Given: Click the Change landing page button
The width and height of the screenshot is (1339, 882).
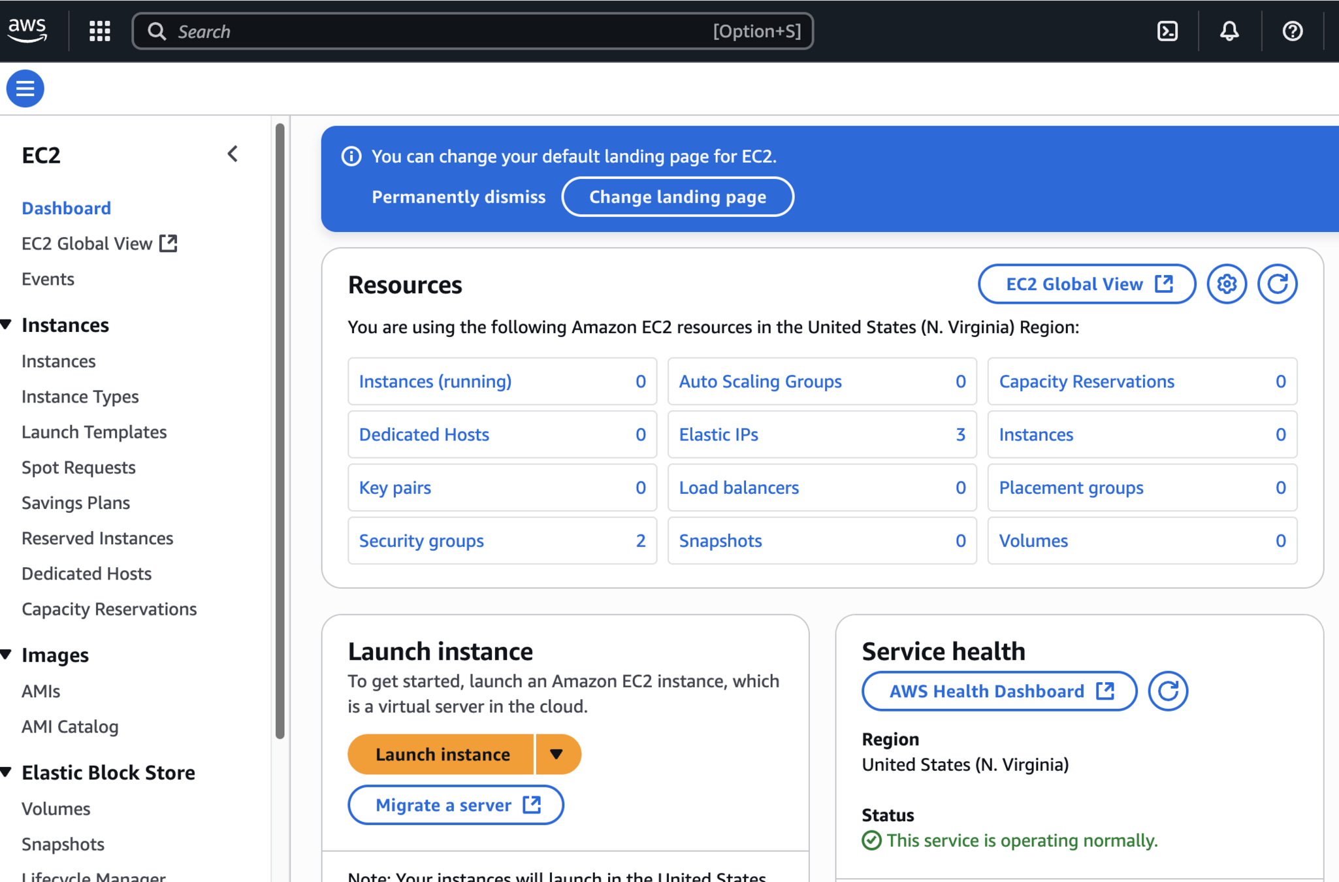Looking at the screenshot, I should (x=677, y=197).
